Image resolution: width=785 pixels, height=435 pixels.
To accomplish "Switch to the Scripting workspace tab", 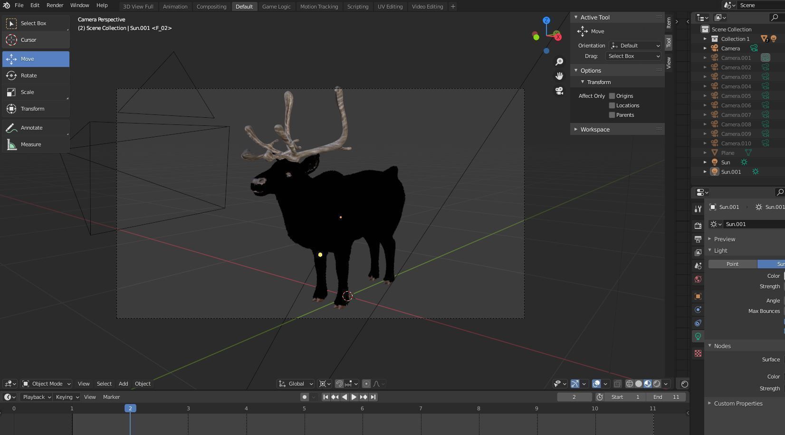I will tap(357, 7).
